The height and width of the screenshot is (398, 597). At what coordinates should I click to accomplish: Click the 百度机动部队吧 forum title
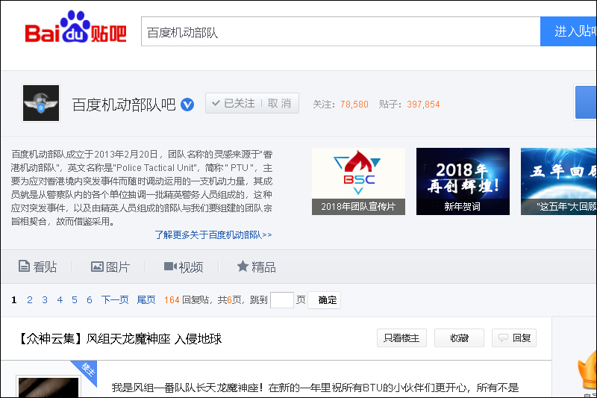tap(124, 105)
